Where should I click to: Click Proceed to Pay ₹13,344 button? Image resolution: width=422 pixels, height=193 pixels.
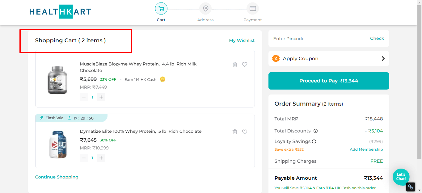point(329,81)
